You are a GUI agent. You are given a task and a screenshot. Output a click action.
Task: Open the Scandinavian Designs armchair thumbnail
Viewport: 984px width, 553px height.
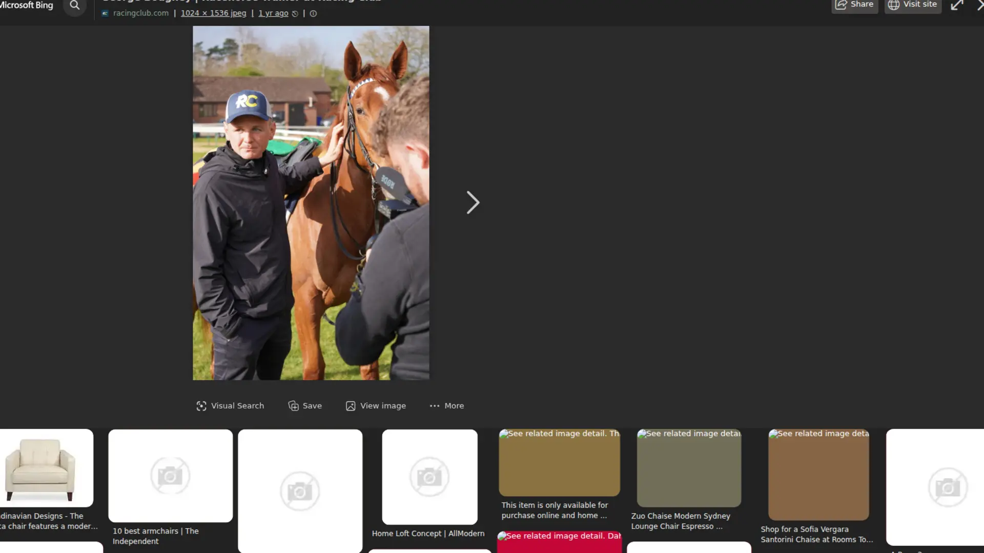tap(46, 469)
